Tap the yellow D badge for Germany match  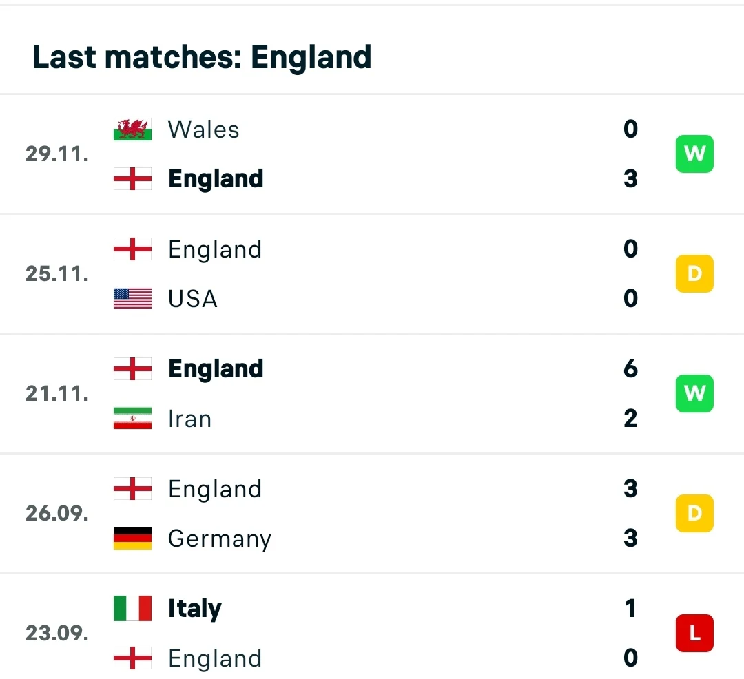click(x=694, y=513)
